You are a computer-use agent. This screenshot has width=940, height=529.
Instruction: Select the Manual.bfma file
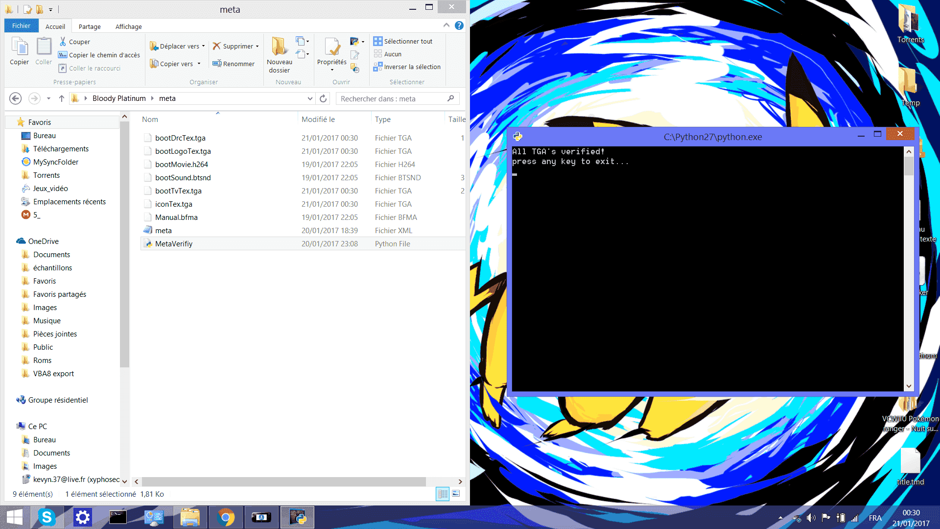point(176,217)
